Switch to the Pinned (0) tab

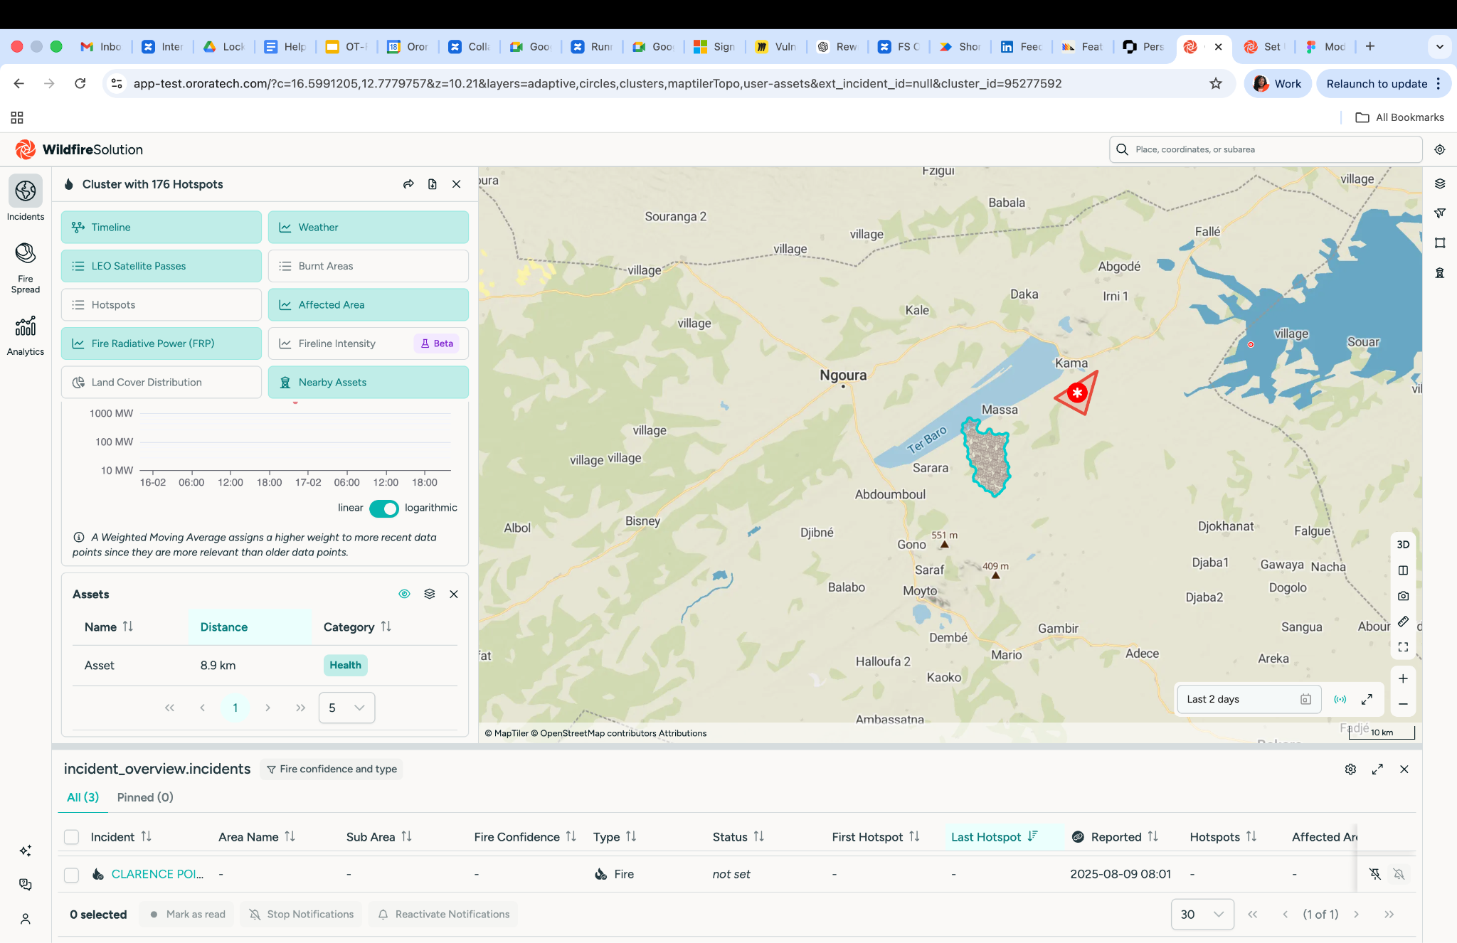145,797
